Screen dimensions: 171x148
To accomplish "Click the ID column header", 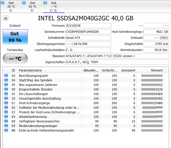I will 13,70.
